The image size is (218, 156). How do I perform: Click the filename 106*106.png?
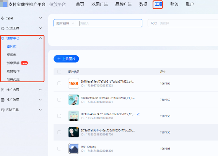(x=88, y=147)
